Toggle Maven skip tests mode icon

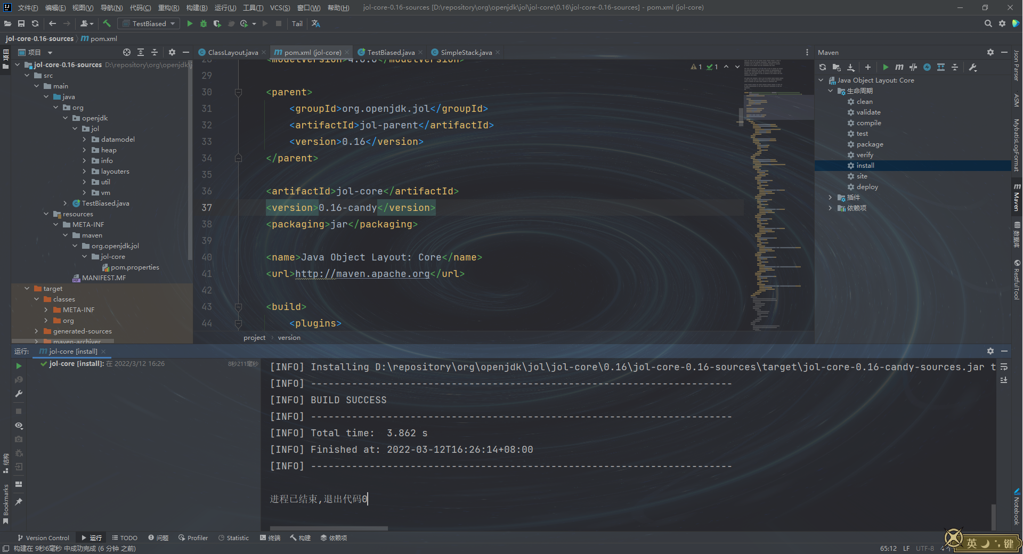click(927, 67)
